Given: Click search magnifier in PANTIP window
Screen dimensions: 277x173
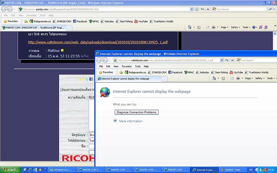Looking at the screenshot, I should tap(270, 9).
